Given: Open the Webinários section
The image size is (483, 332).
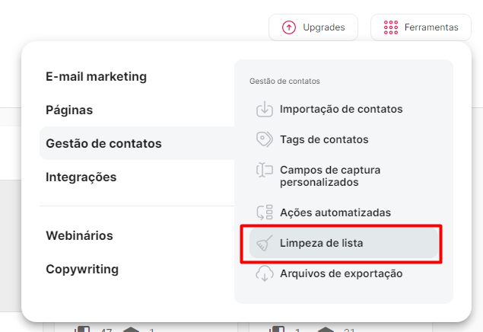Looking at the screenshot, I should 79,235.
